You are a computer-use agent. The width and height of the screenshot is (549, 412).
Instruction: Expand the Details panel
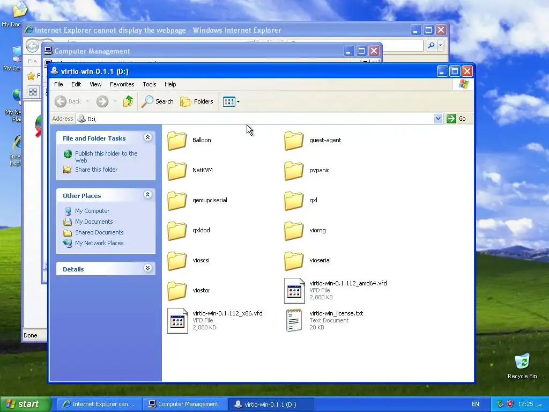[x=148, y=268]
